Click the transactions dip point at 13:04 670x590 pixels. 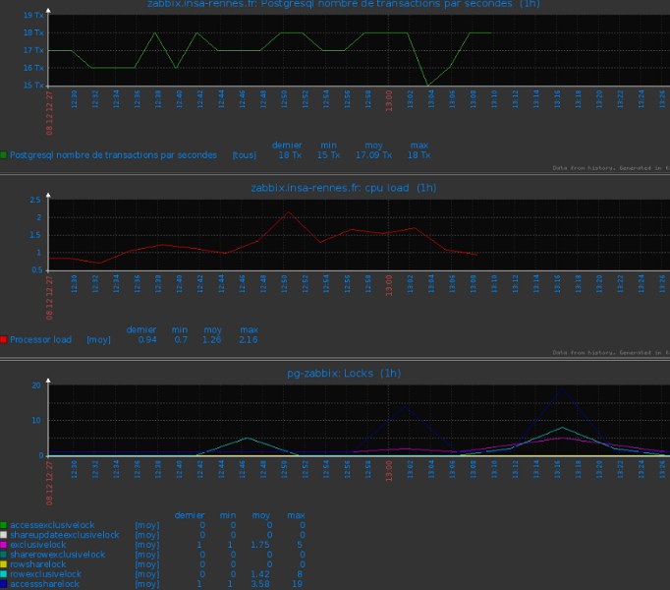428,86
